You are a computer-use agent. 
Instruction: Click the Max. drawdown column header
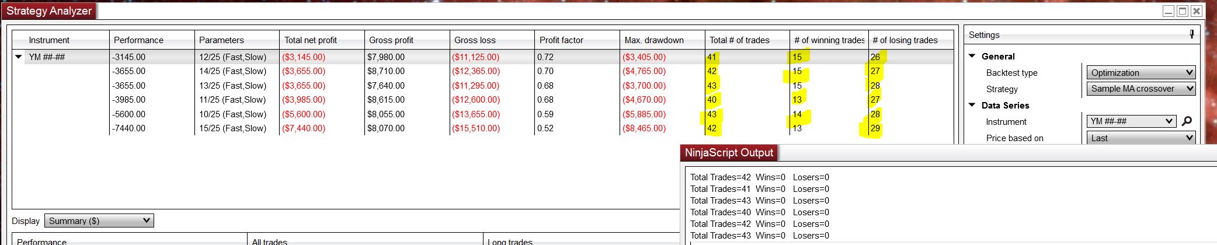pyautogui.click(x=654, y=40)
